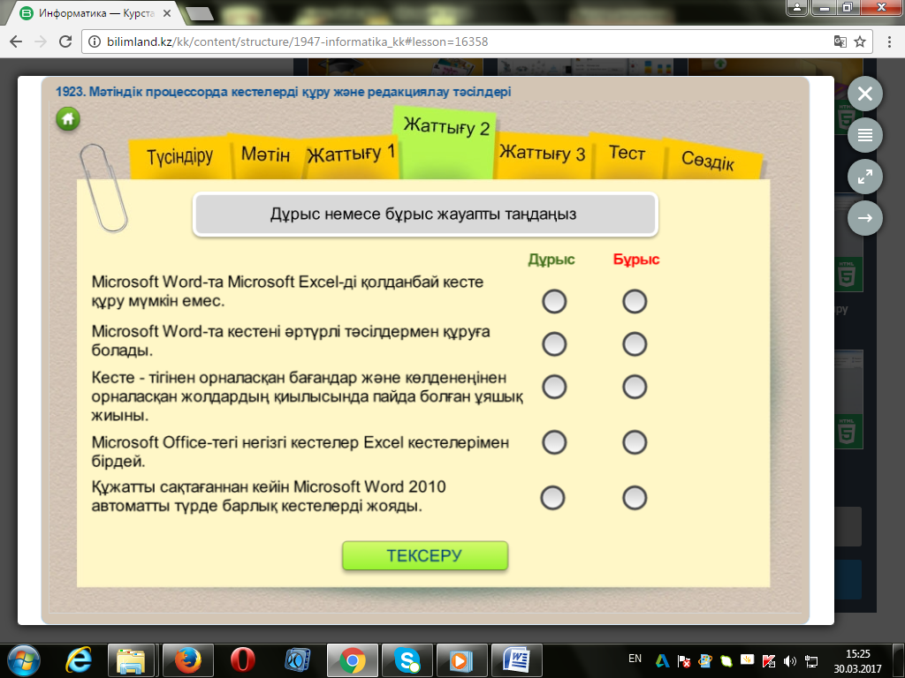905x678 pixels.
Task: Click volume speaker tray icon
Action: coord(789,661)
